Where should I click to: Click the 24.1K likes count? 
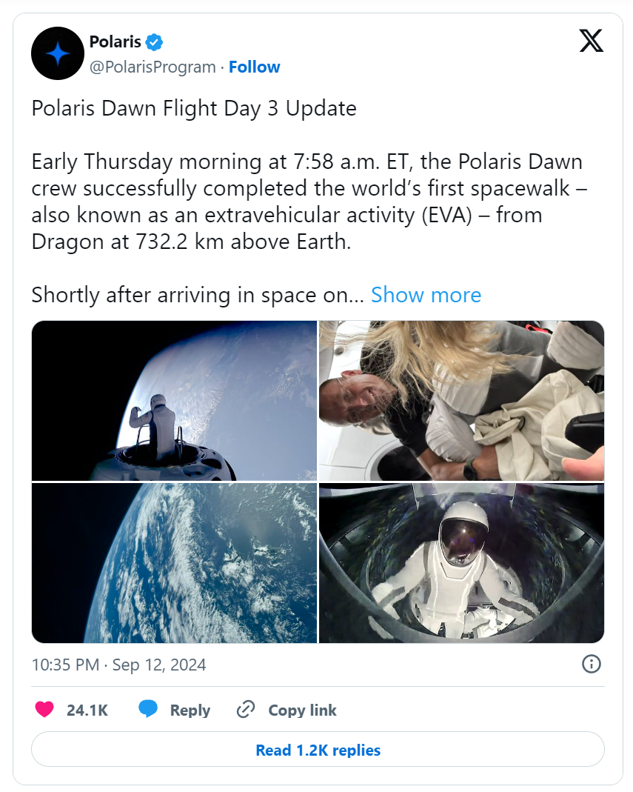(x=87, y=710)
